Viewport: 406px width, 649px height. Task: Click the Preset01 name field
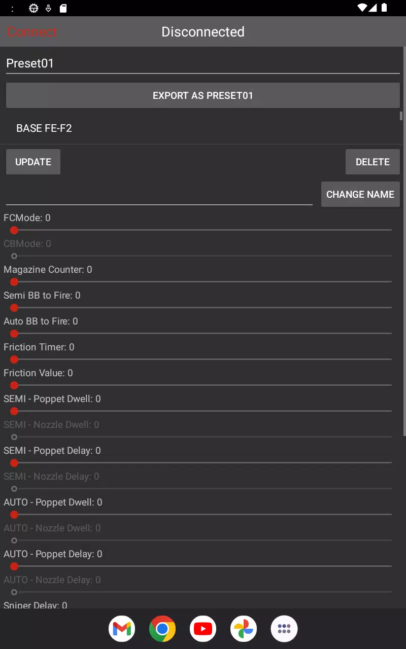pyautogui.click(x=203, y=63)
